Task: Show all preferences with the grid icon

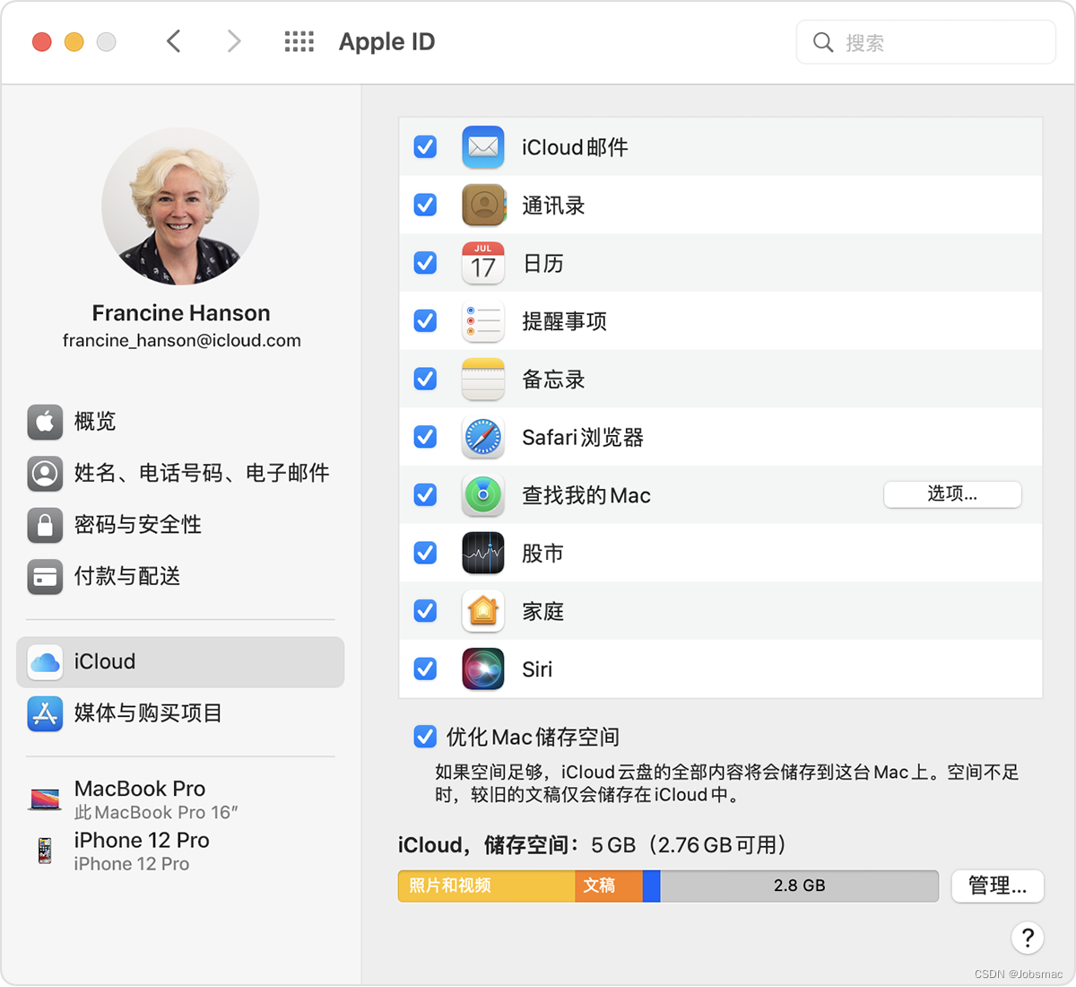Action: tap(299, 41)
